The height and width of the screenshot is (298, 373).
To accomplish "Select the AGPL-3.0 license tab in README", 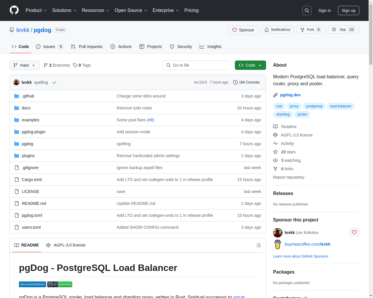I will pos(66,245).
